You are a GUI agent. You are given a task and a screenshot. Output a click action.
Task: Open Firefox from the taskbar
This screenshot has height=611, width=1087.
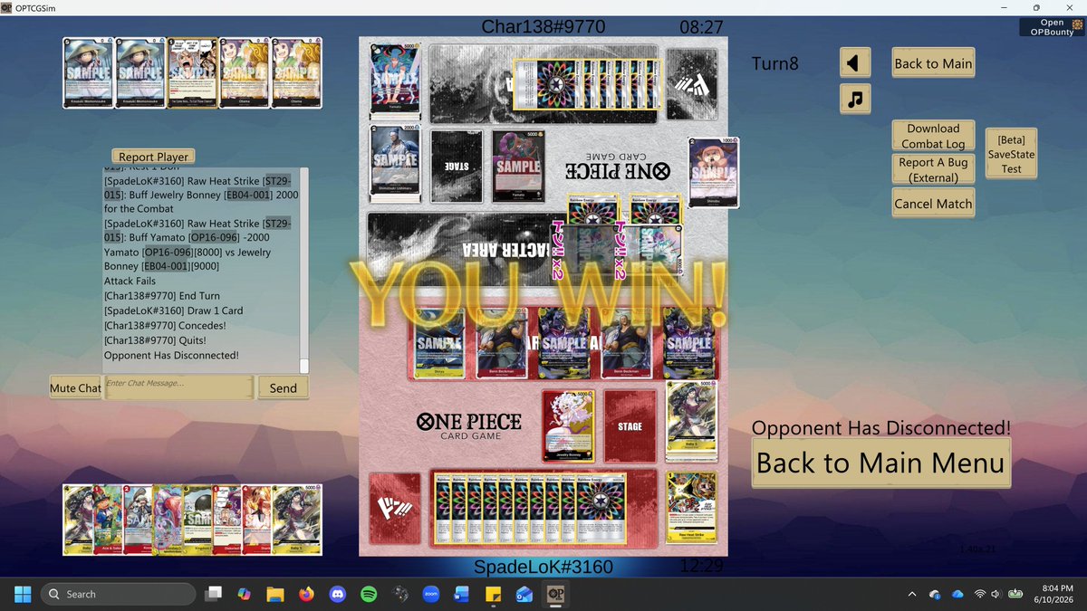point(306,594)
